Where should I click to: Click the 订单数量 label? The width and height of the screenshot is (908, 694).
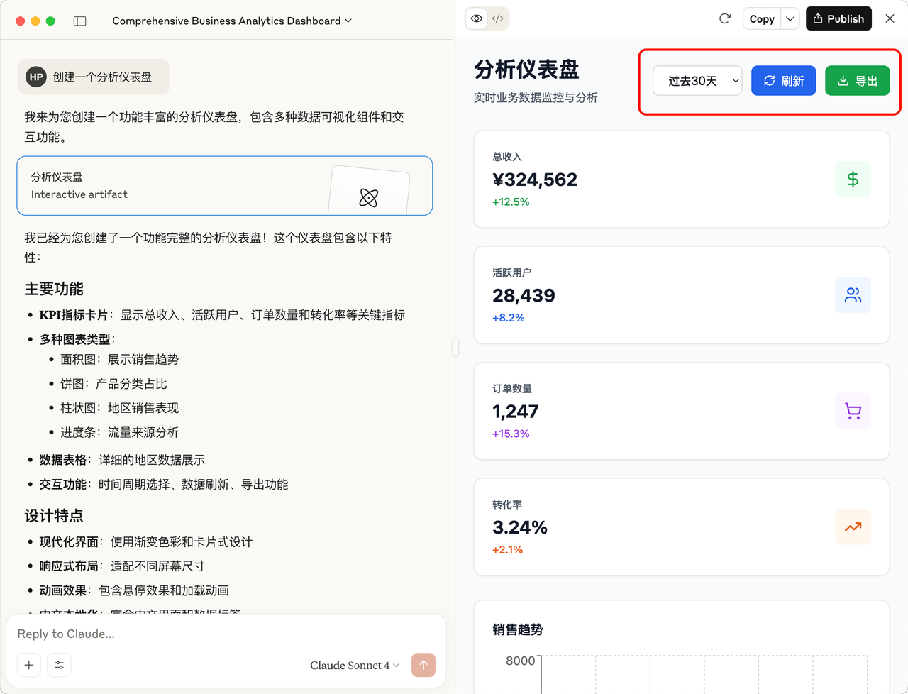click(x=512, y=389)
